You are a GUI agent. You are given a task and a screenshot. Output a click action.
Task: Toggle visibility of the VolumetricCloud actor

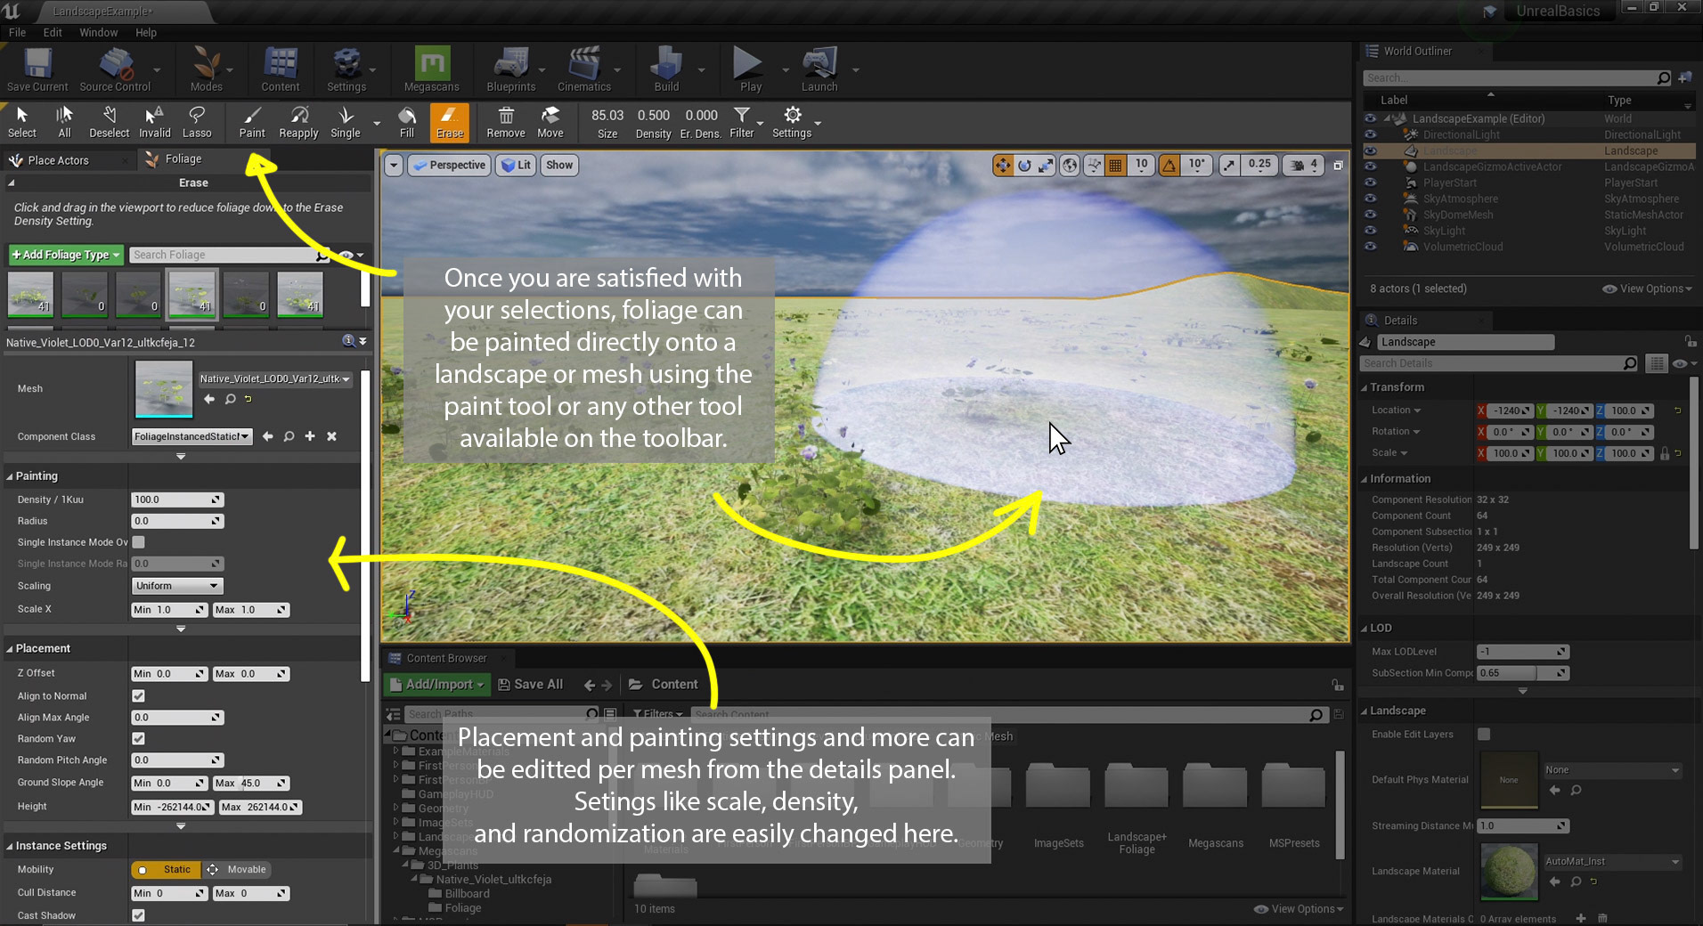1371,247
